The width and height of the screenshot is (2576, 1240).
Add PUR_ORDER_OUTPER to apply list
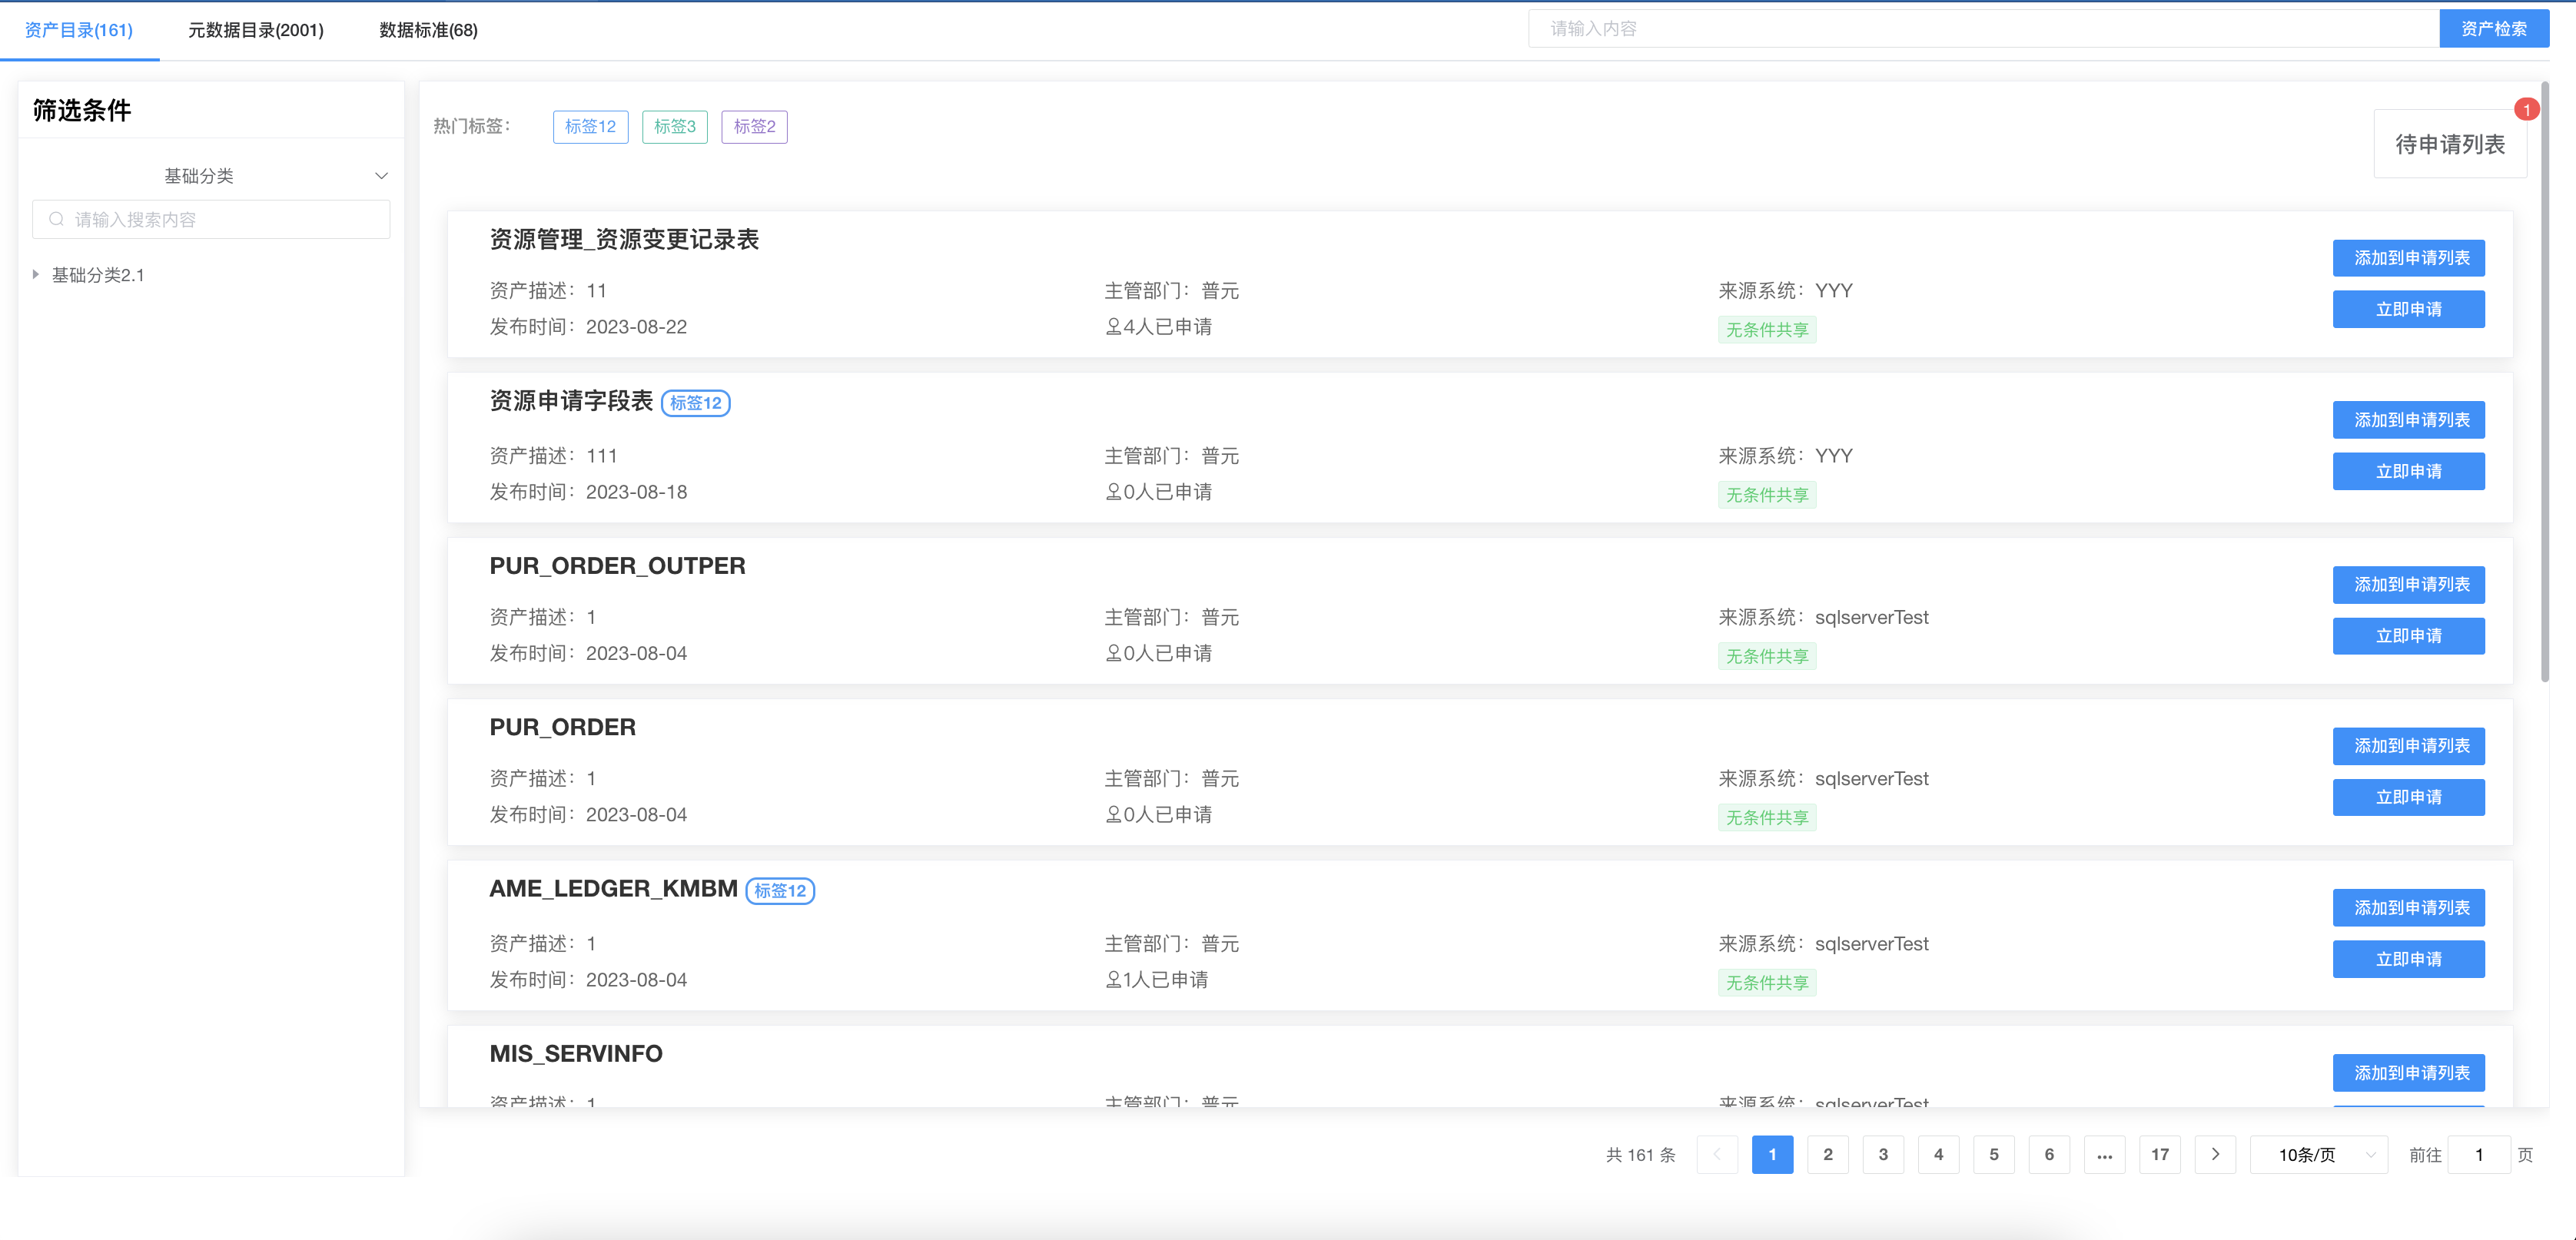[2408, 584]
